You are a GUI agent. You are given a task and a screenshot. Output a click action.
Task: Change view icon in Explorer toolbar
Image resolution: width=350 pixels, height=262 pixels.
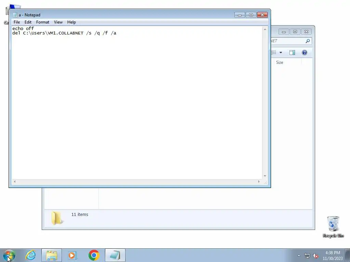274,53
